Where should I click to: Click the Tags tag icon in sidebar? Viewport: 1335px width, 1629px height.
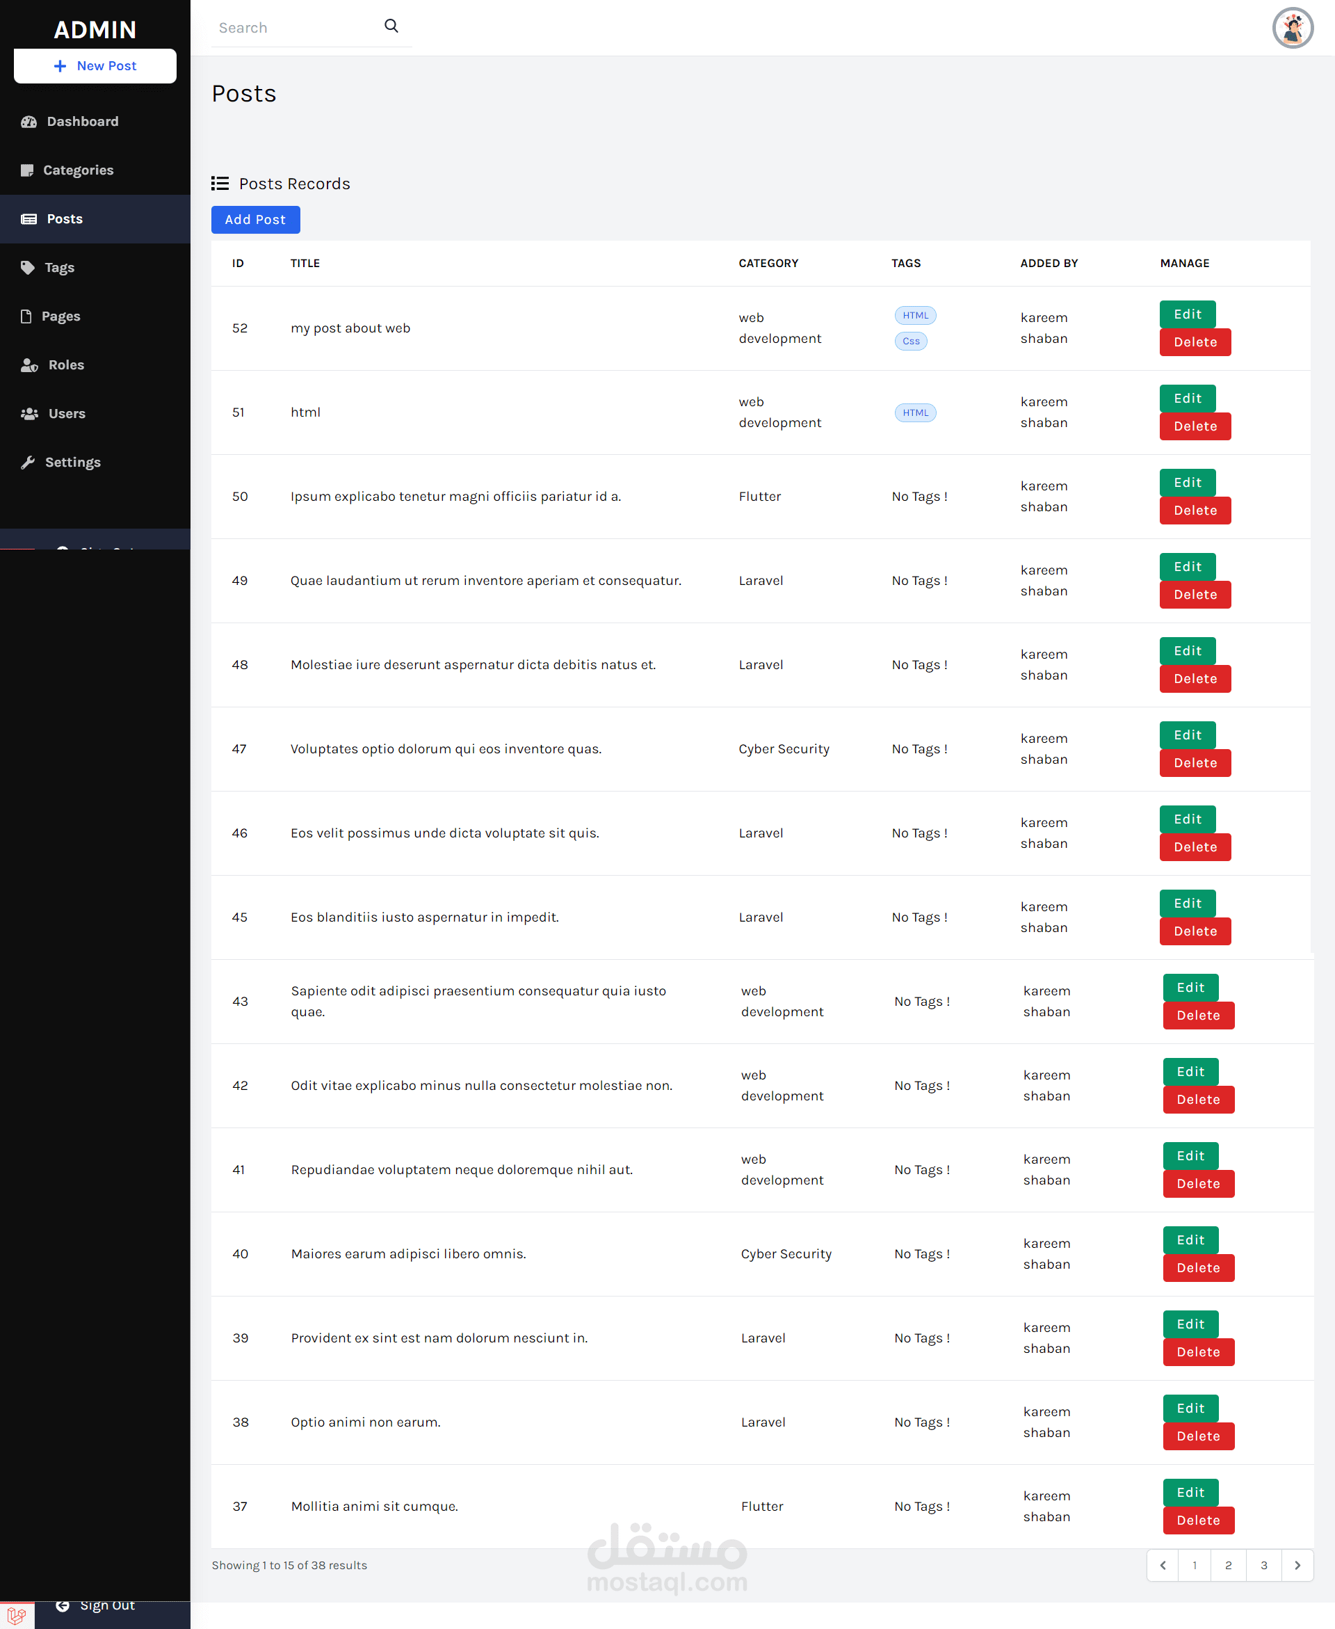(28, 267)
